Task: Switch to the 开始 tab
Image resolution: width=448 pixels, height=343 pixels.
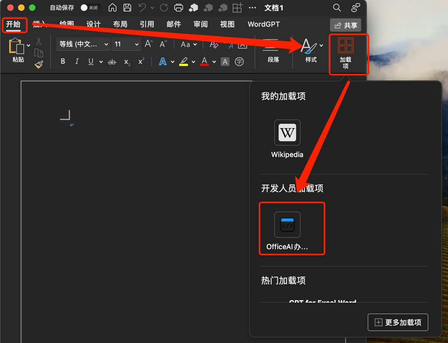Action: (14, 24)
